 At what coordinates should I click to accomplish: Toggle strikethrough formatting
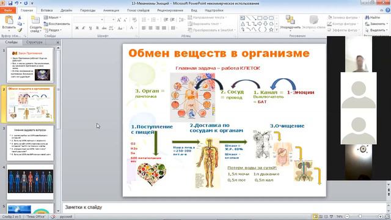104,28
